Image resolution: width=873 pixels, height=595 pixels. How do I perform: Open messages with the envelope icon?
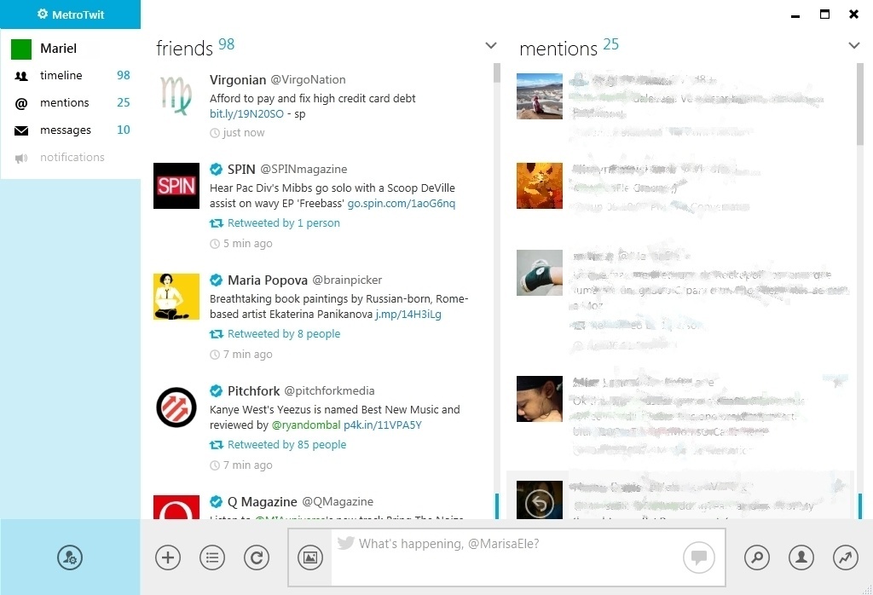[20, 130]
